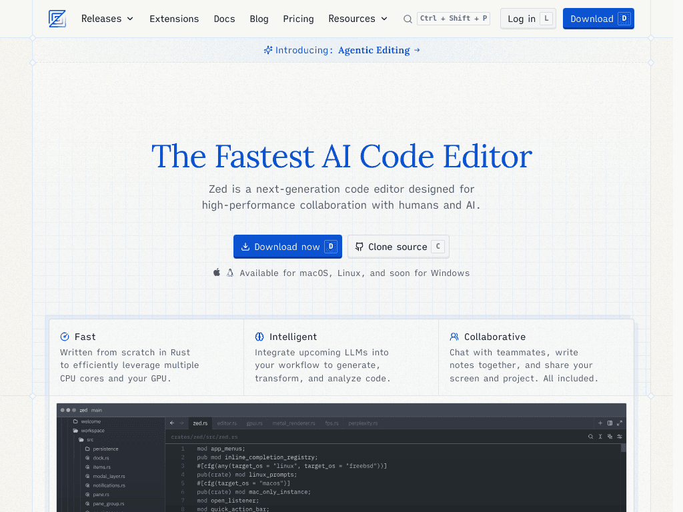Click the GitHub icon in Clone source
This screenshot has width=683, height=512.
pyautogui.click(x=359, y=247)
